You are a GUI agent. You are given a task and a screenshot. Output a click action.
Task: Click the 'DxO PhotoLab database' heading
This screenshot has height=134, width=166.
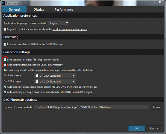20,100
